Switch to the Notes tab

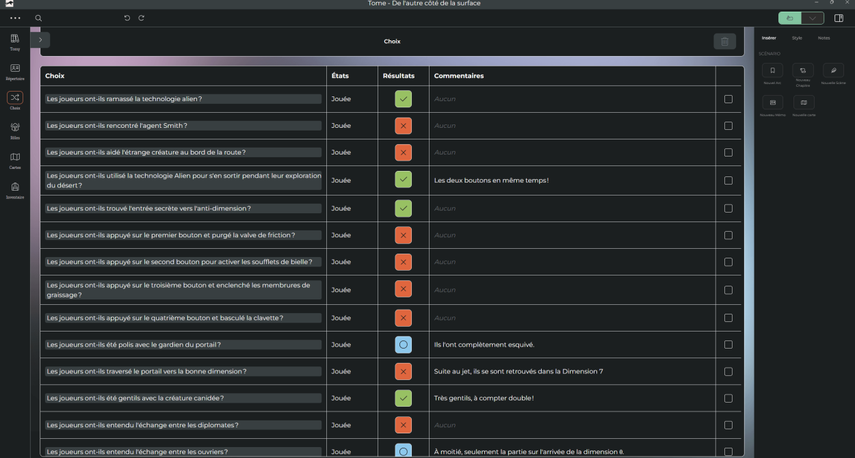824,38
